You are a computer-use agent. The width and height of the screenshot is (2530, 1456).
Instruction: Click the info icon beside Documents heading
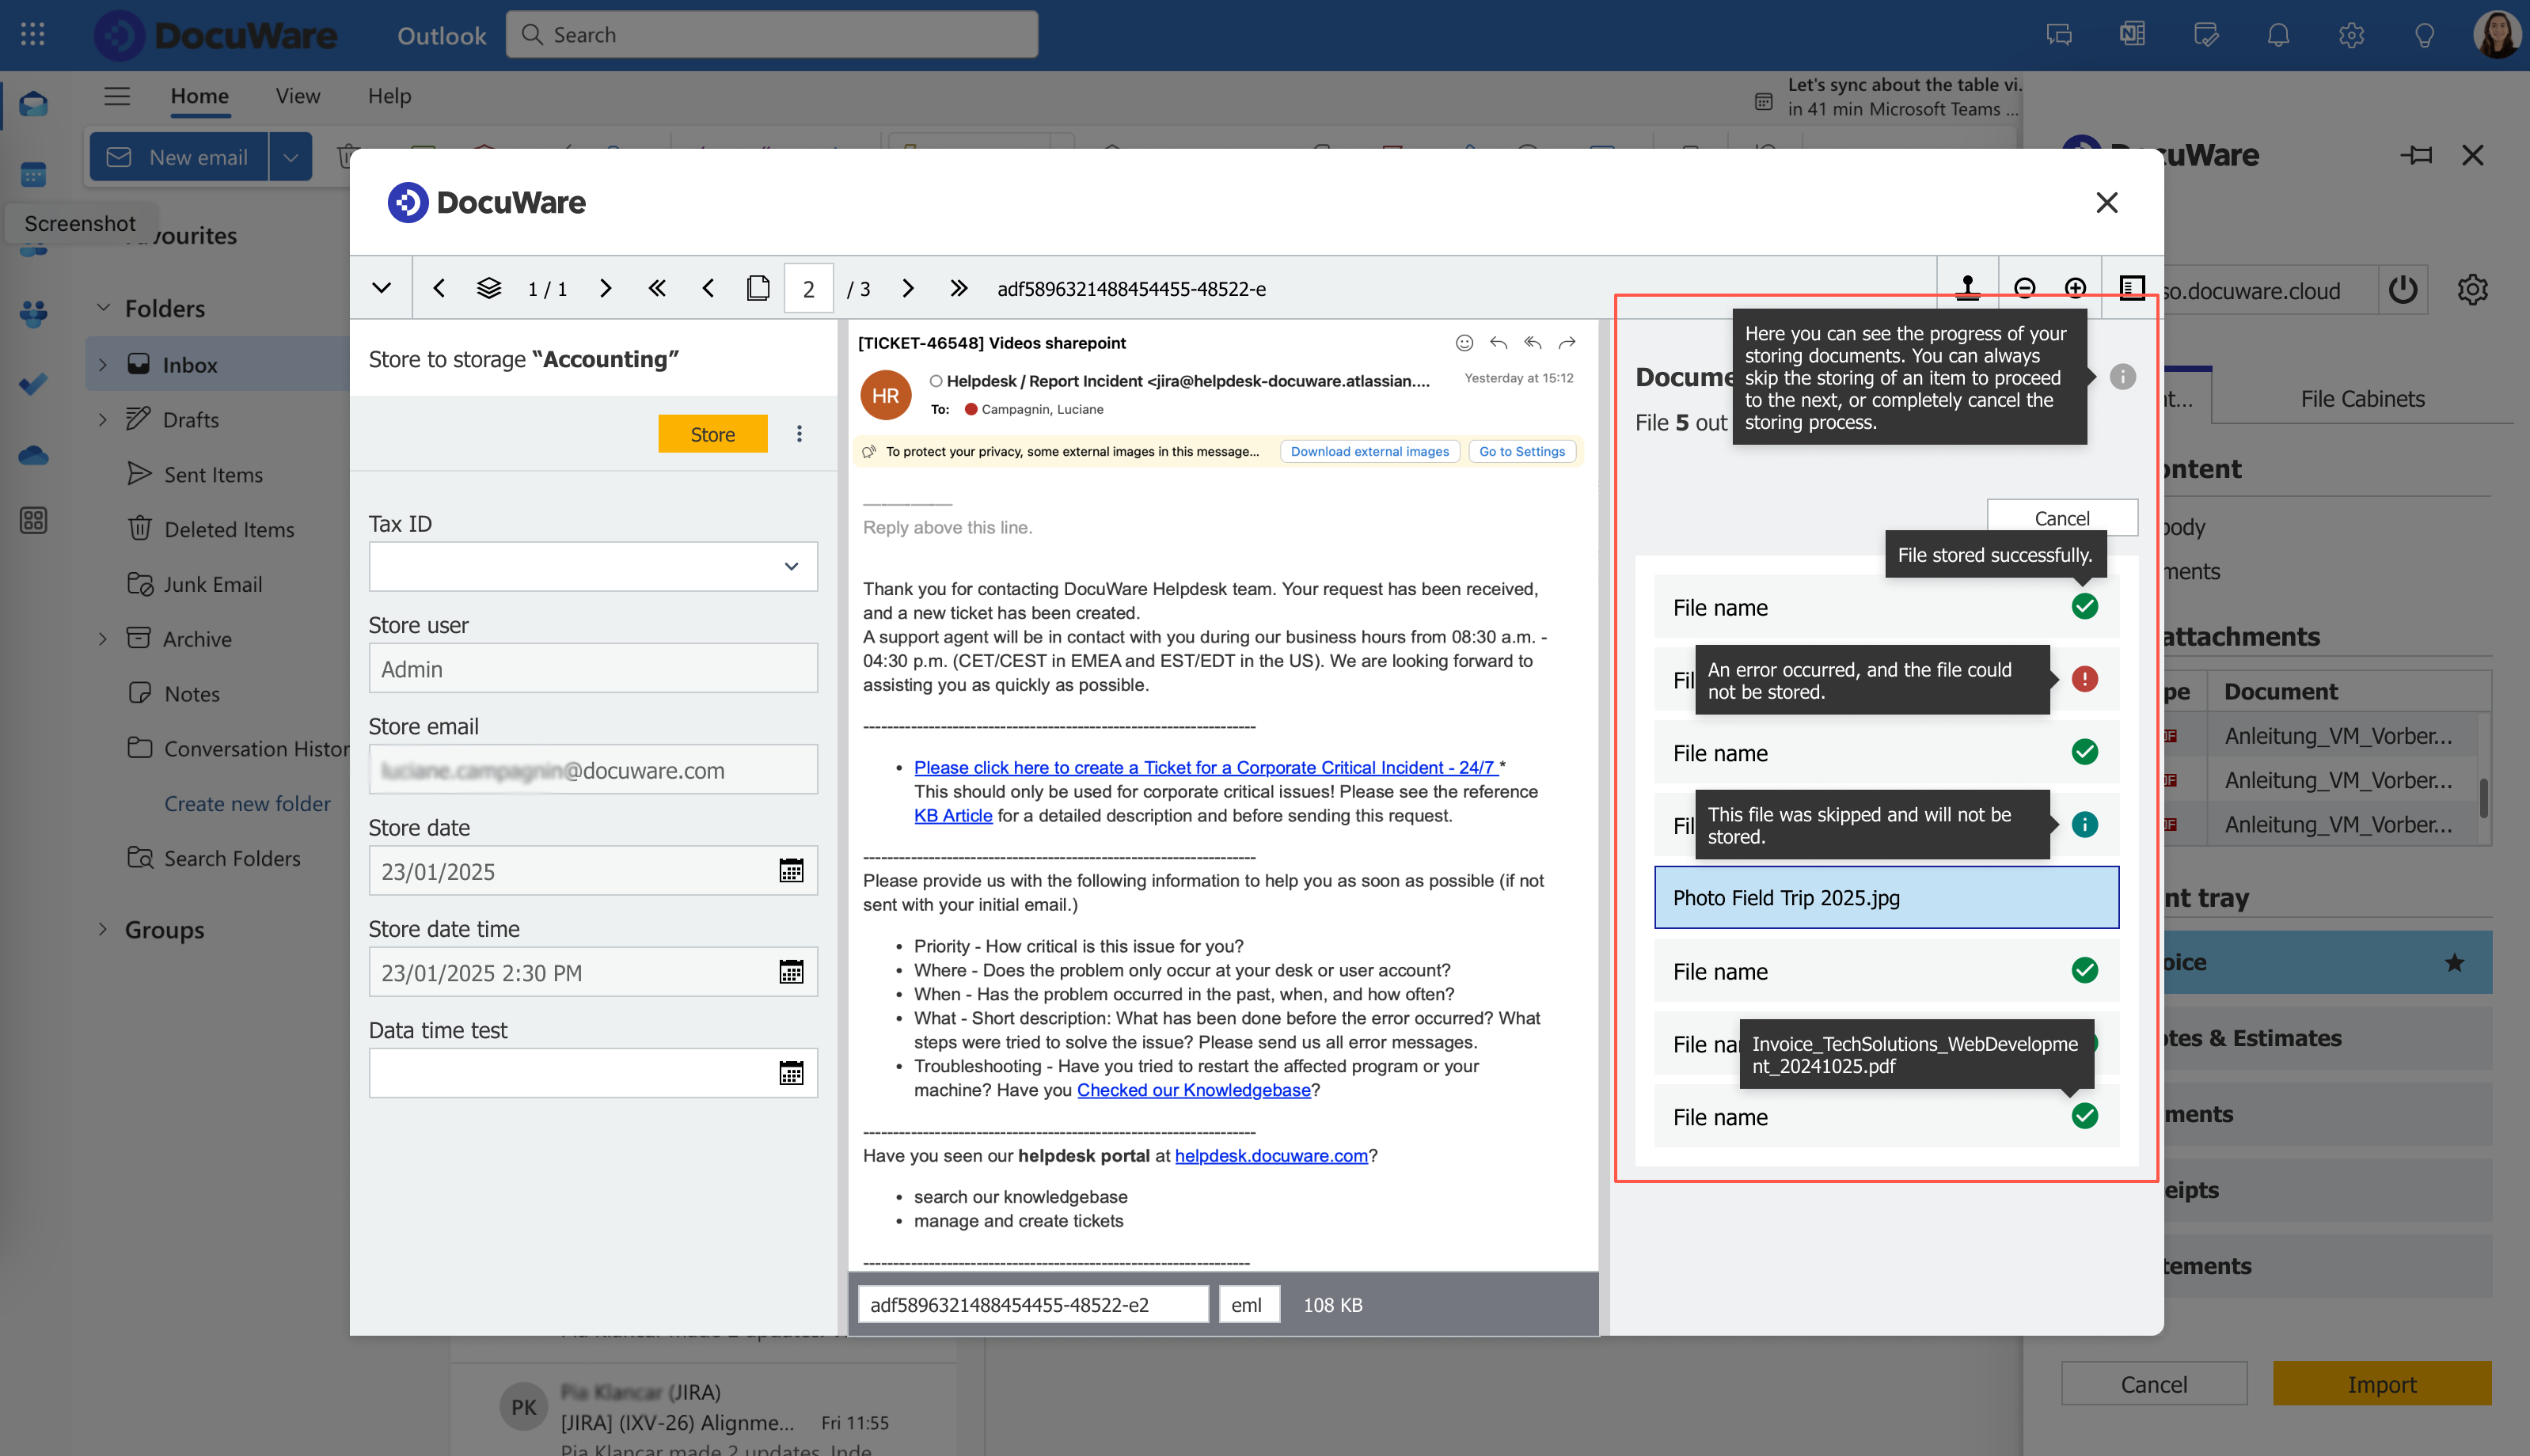tap(2122, 377)
